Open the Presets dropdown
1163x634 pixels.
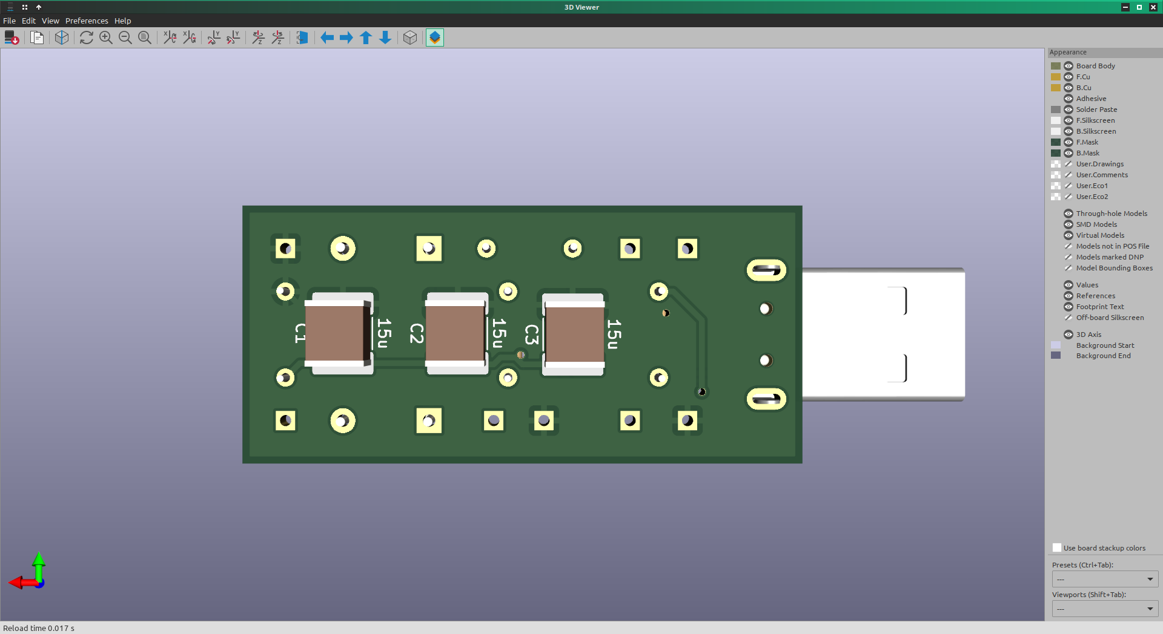(1105, 579)
